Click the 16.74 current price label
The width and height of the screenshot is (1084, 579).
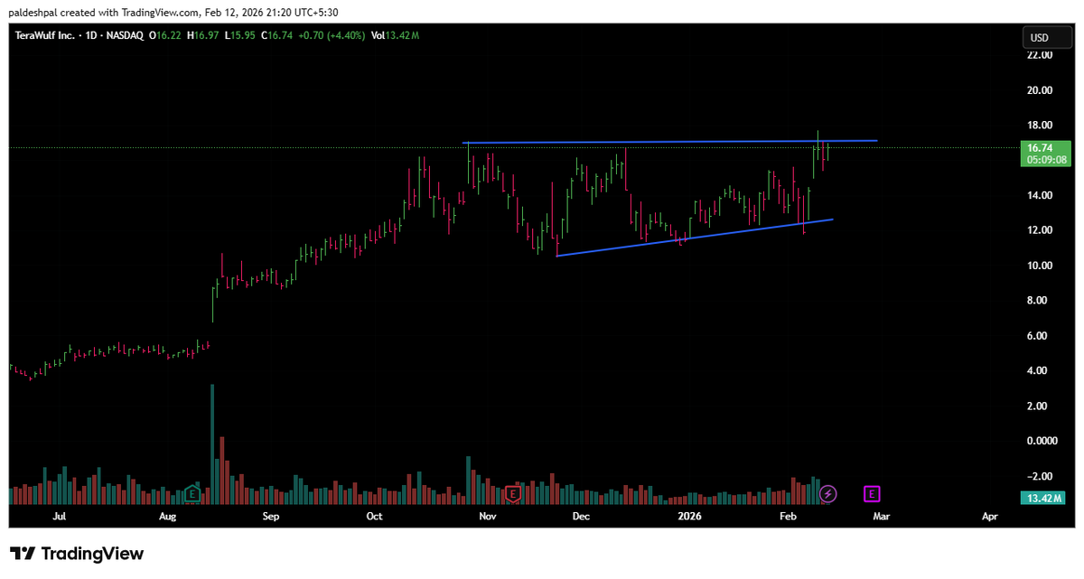[x=1040, y=147]
